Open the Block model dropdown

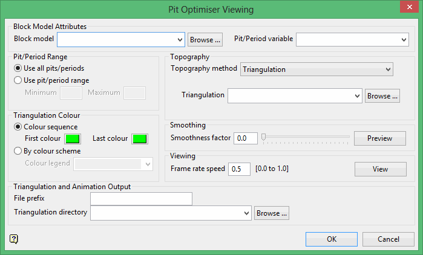click(180, 40)
